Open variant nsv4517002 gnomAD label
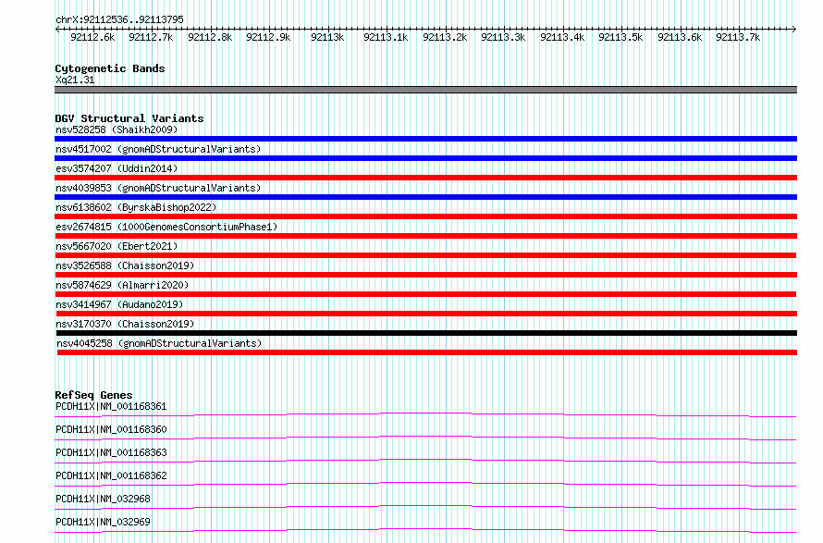Screen dimensions: 823x543 click(x=158, y=149)
